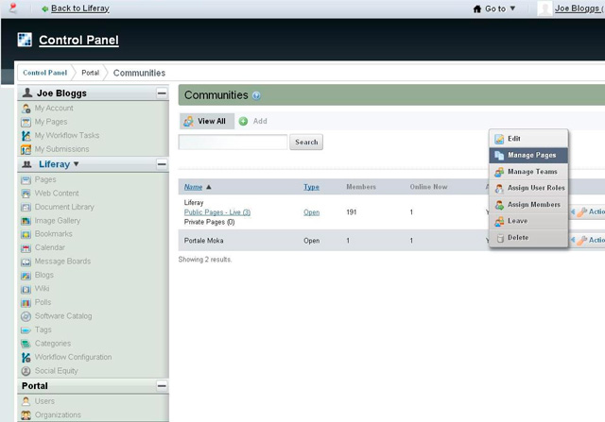This screenshot has width=605, height=422.
Task: Click the Bookmarks icon
Action: tap(26, 234)
